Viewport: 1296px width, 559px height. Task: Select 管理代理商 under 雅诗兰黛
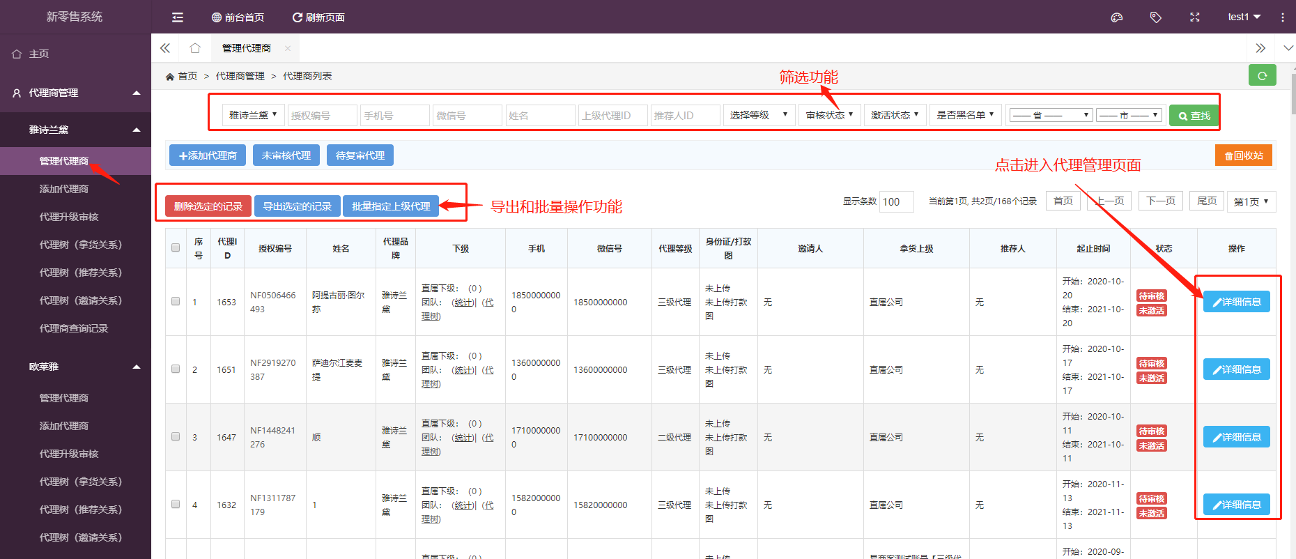[x=75, y=161]
